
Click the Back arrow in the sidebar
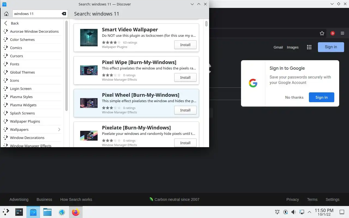tap(6, 23)
